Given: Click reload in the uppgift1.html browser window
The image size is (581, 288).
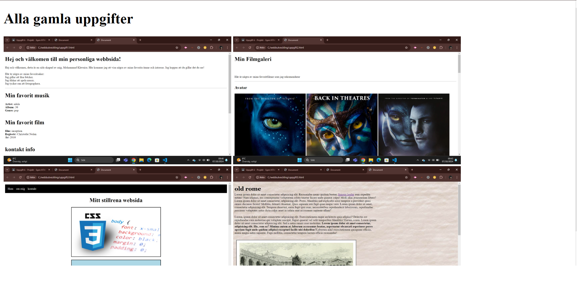Looking at the screenshot, I should coord(20,48).
